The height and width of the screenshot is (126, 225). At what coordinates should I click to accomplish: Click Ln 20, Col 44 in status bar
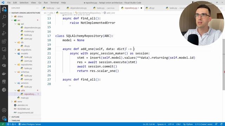click(x=149, y=124)
